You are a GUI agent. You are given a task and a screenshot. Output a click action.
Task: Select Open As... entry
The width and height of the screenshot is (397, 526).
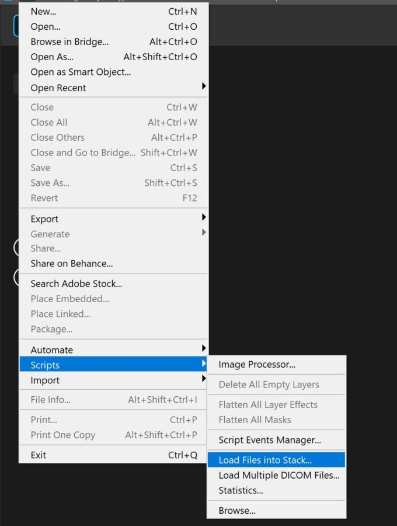[x=114, y=57]
